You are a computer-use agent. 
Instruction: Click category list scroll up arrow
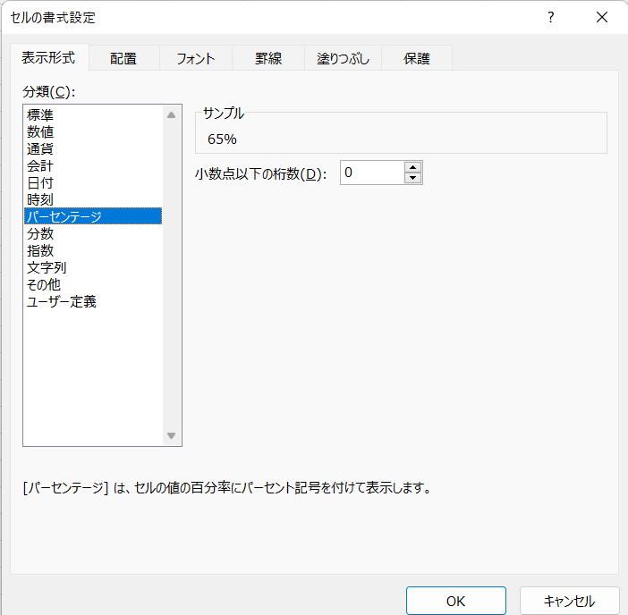tap(172, 115)
